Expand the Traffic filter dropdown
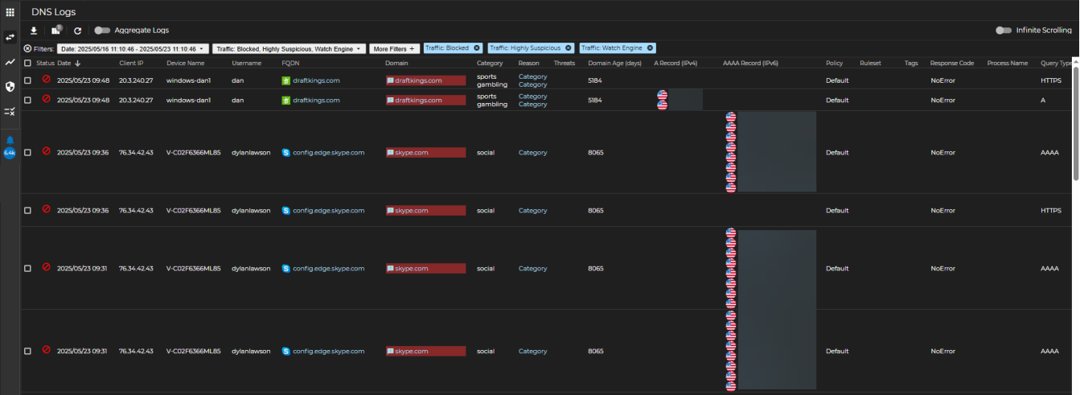 click(290, 48)
